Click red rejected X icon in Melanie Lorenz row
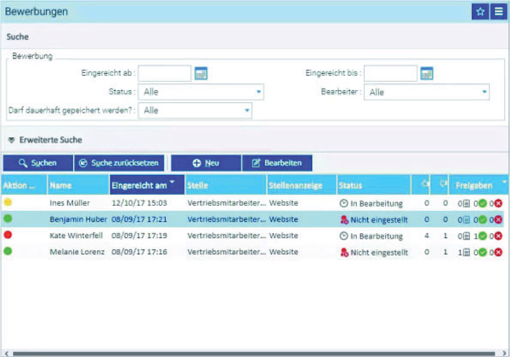The height and width of the screenshot is (357, 510). click(498, 252)
